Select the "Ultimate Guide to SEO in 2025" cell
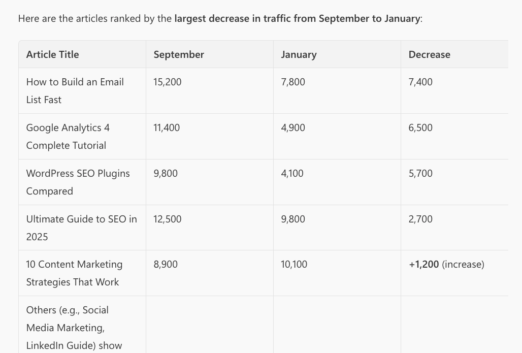Viewport: 522px width, 353px height. [81, 228]
